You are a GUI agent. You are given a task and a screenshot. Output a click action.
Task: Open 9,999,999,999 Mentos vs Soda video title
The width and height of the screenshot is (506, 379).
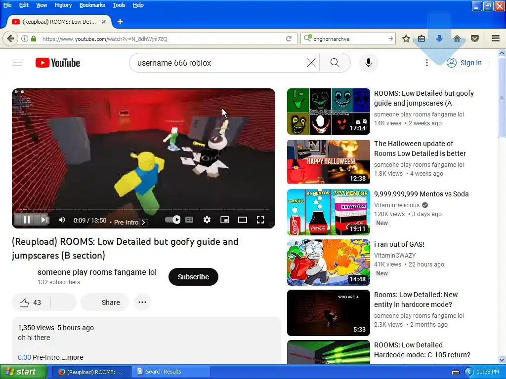421,194
